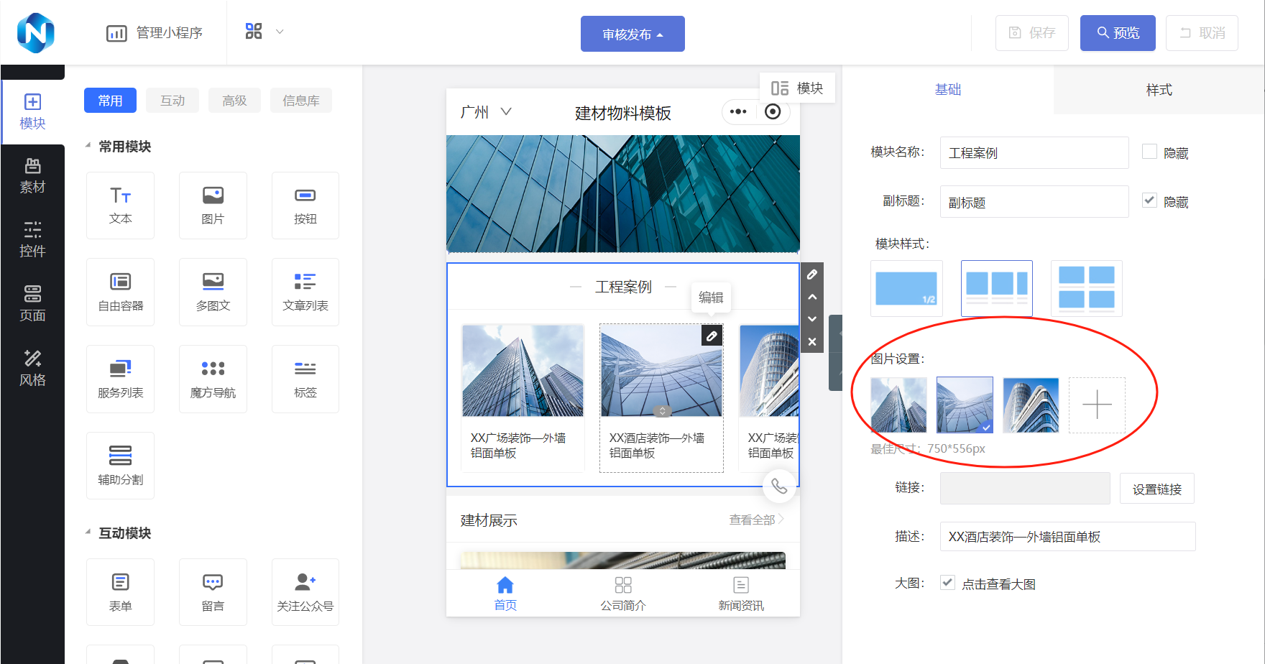This screenshot has height=664, width=1265.
Task: Uncheck the subtitle 隐藏 checkbox
Action: click(1149, 200)
